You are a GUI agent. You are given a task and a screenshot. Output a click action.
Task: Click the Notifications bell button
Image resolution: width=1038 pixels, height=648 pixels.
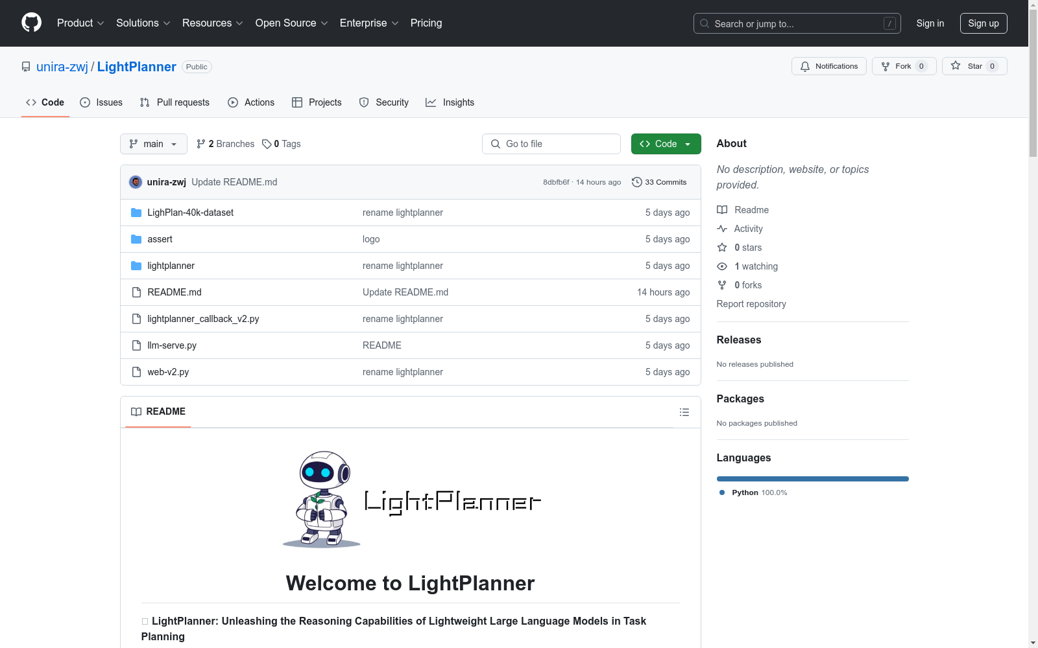pyautogui.click(x=828, y=66)
